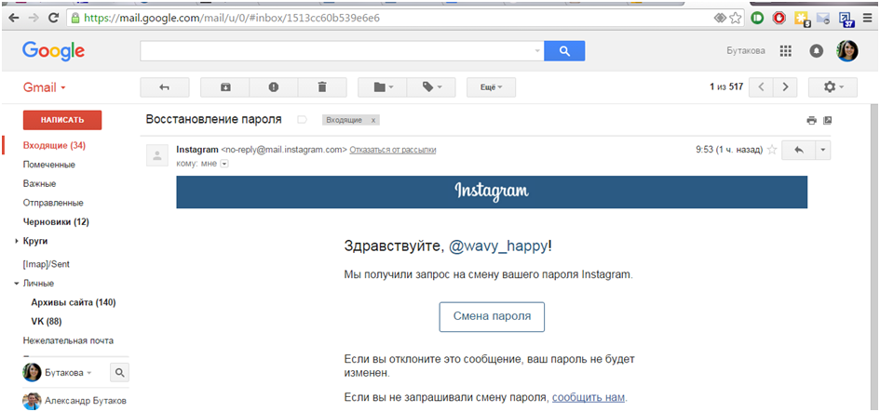Viewport: 880px width, 412px height.
Task: Go back with browser back arrow
Action: (13, 18)
